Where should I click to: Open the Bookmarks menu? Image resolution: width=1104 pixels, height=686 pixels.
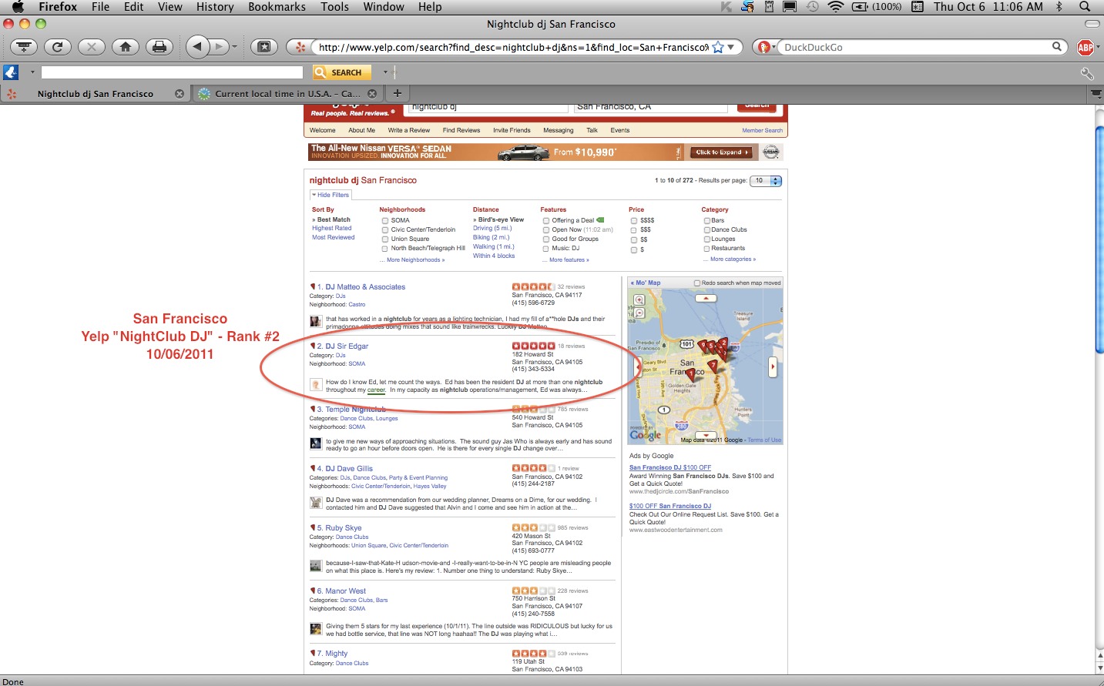click(x=277, y=7)
